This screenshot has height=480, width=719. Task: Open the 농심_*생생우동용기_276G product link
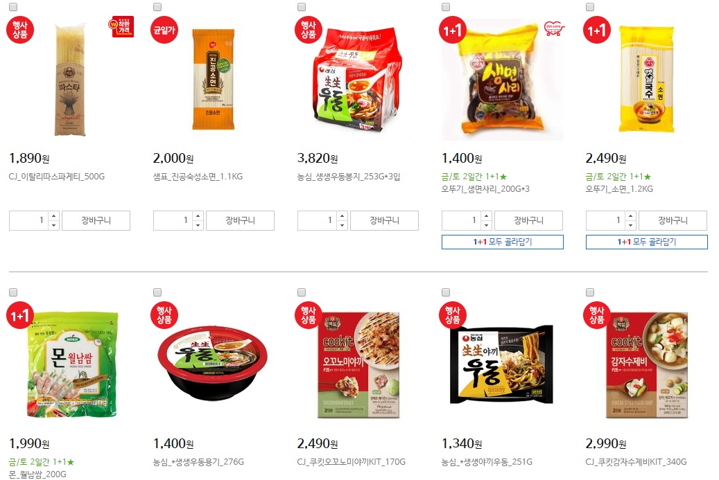point(198,462)
